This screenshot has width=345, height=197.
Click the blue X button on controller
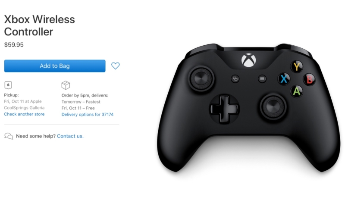pyautogui.click(x=284, y=79)
